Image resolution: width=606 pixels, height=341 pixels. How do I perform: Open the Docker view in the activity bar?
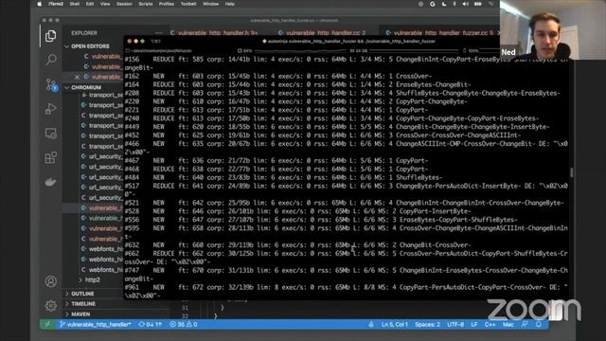click(50, 182)
